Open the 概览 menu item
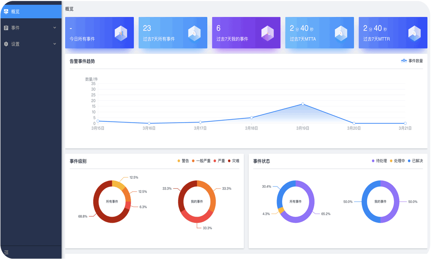 (16, 12)
